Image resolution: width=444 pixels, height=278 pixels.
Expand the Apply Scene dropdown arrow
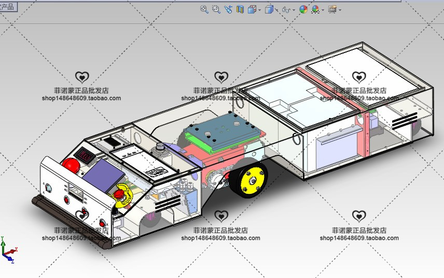tap(323, 10)
